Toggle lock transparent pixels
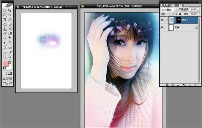 point(169,14)
